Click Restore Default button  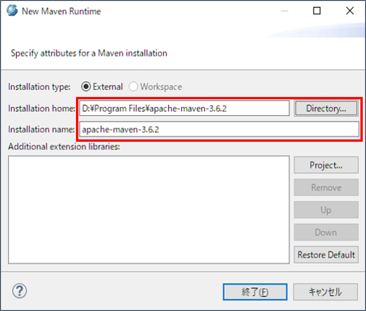tap(326, 255)
